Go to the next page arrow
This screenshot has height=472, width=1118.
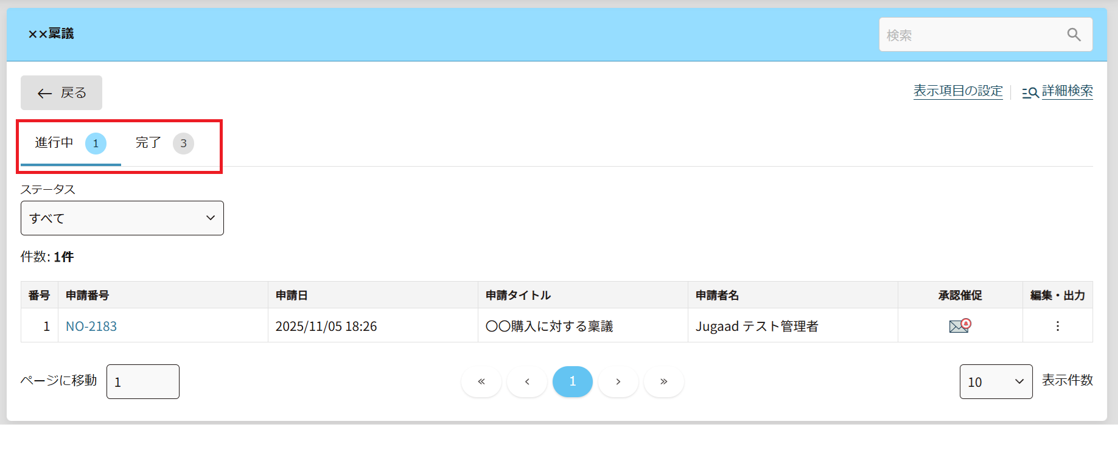(618, 381)
